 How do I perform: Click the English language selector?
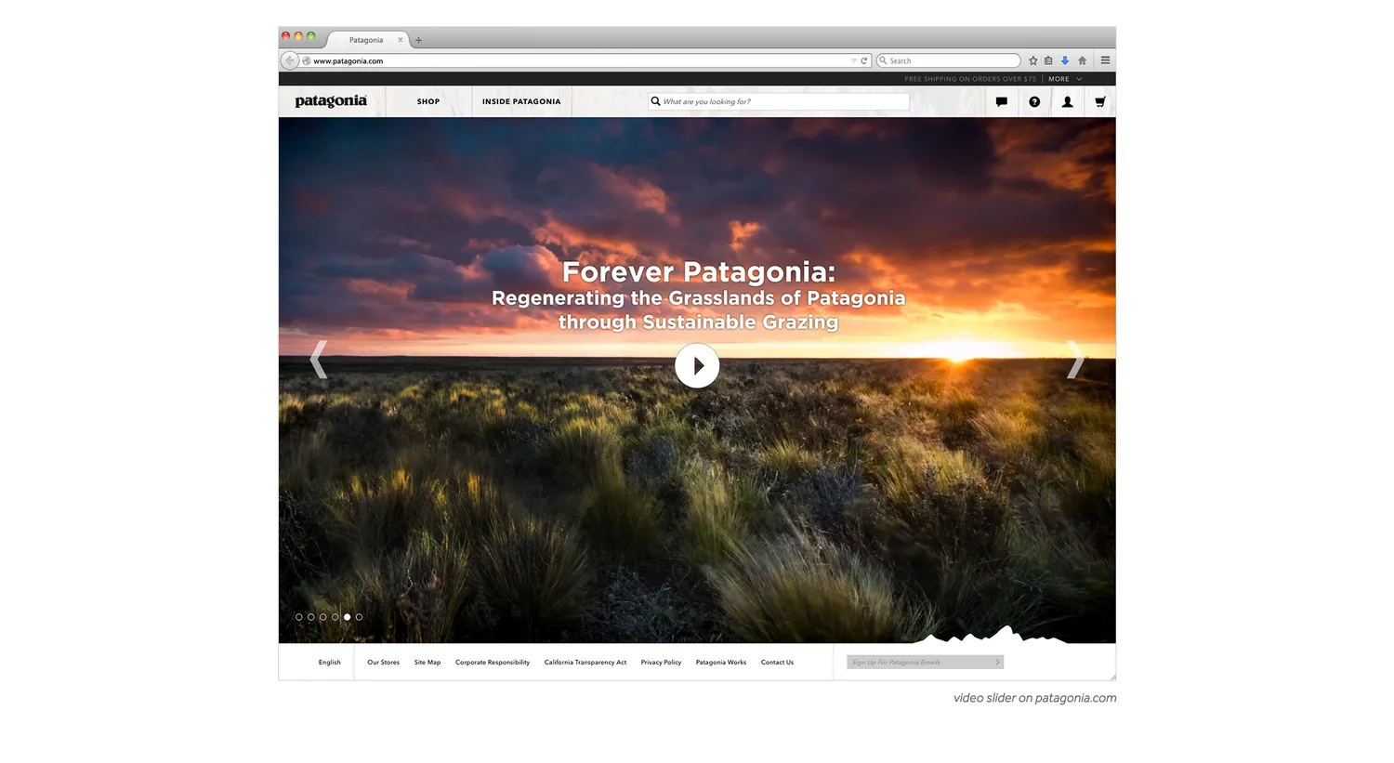tap(330, 663)
